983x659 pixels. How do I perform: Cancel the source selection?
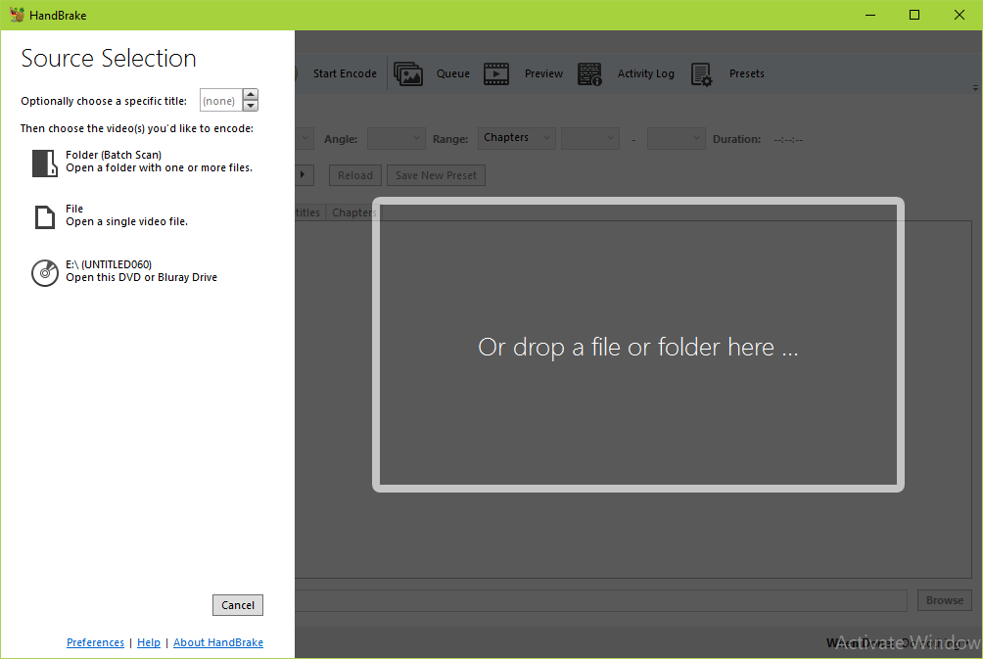(238, 605)
